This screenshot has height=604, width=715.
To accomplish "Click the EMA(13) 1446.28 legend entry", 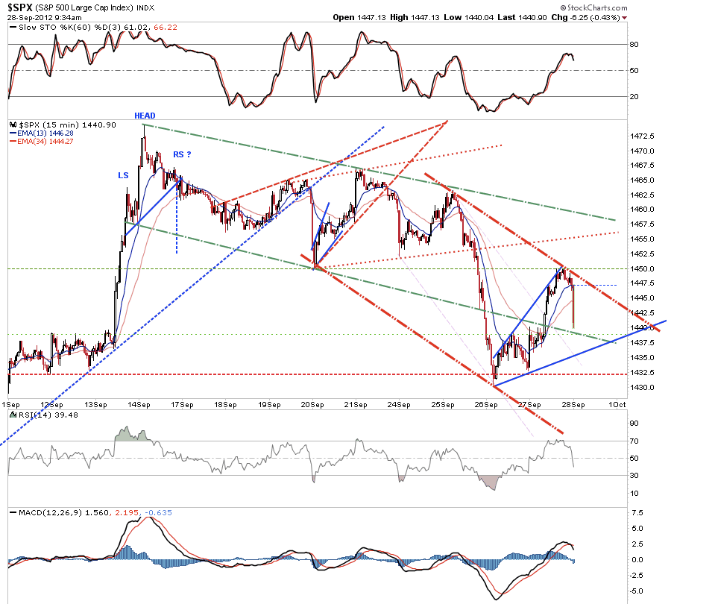I will [x=45, y=133].
